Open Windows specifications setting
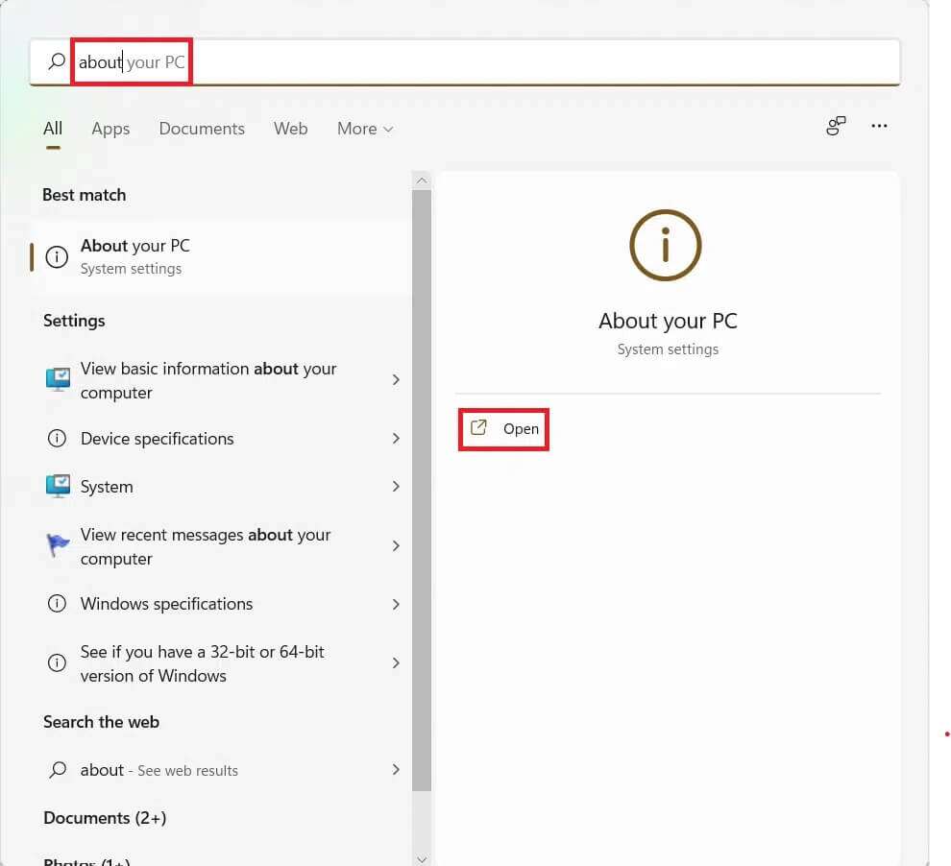Viewport: 951px width, 866px height. coord(220,604)
